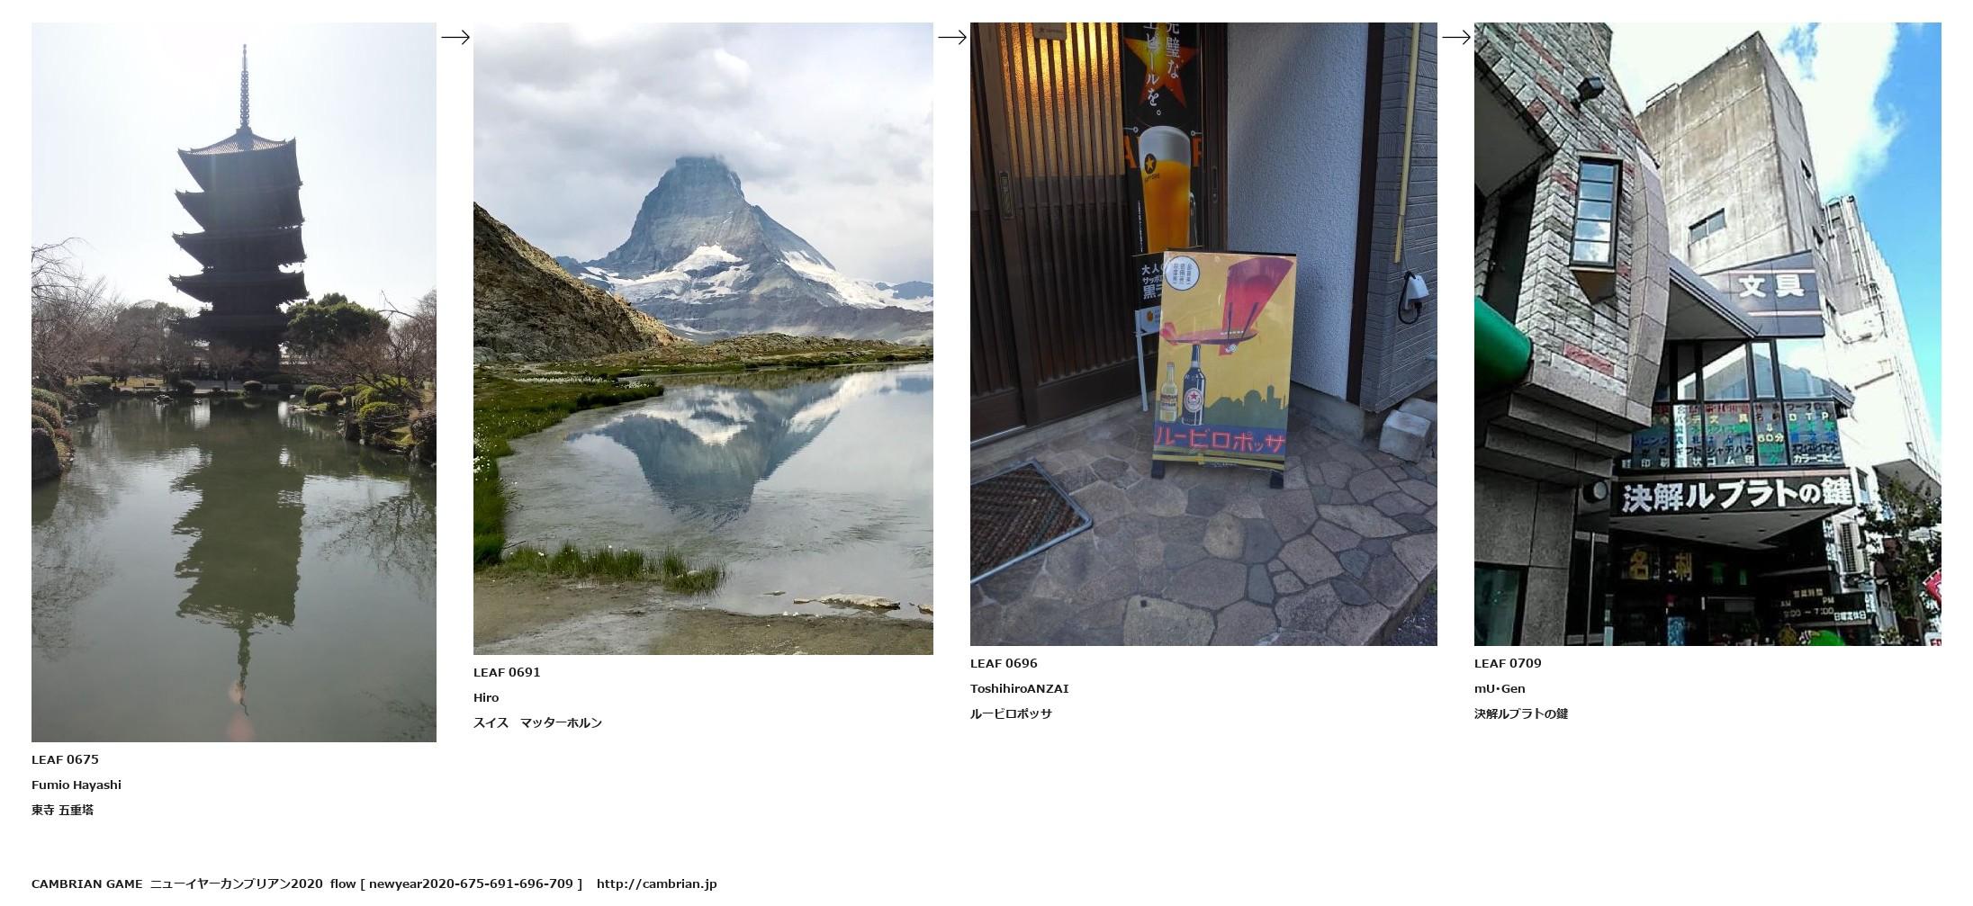The height and width of the screenshot is (906, 1973).
Task: Open the http://cambrian.jp footer link
Action: pos(657,884)
